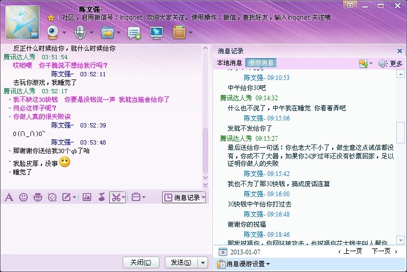
Task: Take a screenshot with scissors icon
Action: 116,198
